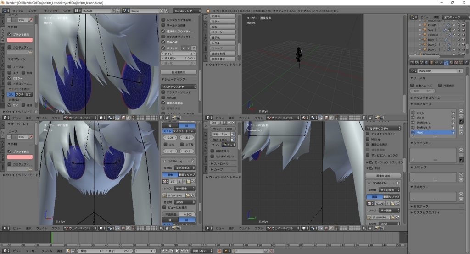Add a new vertex group with plus button
Image resolution: width=470 pixels, height=254 pixels.
tap(461, 111)
